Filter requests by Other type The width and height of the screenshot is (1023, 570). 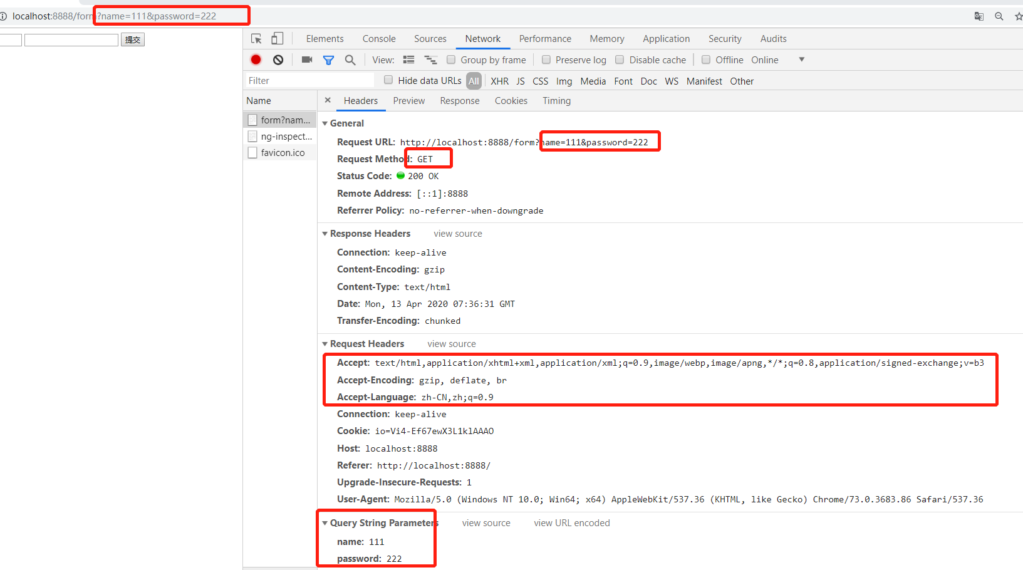(742, 81)
